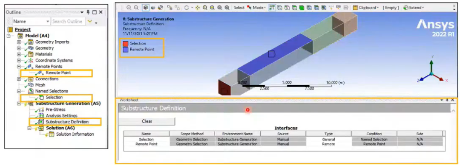The height and width of the screenshot is (165, 460).
Task: Click Remote type cell in Remote Point row
Action: (328, 144)
